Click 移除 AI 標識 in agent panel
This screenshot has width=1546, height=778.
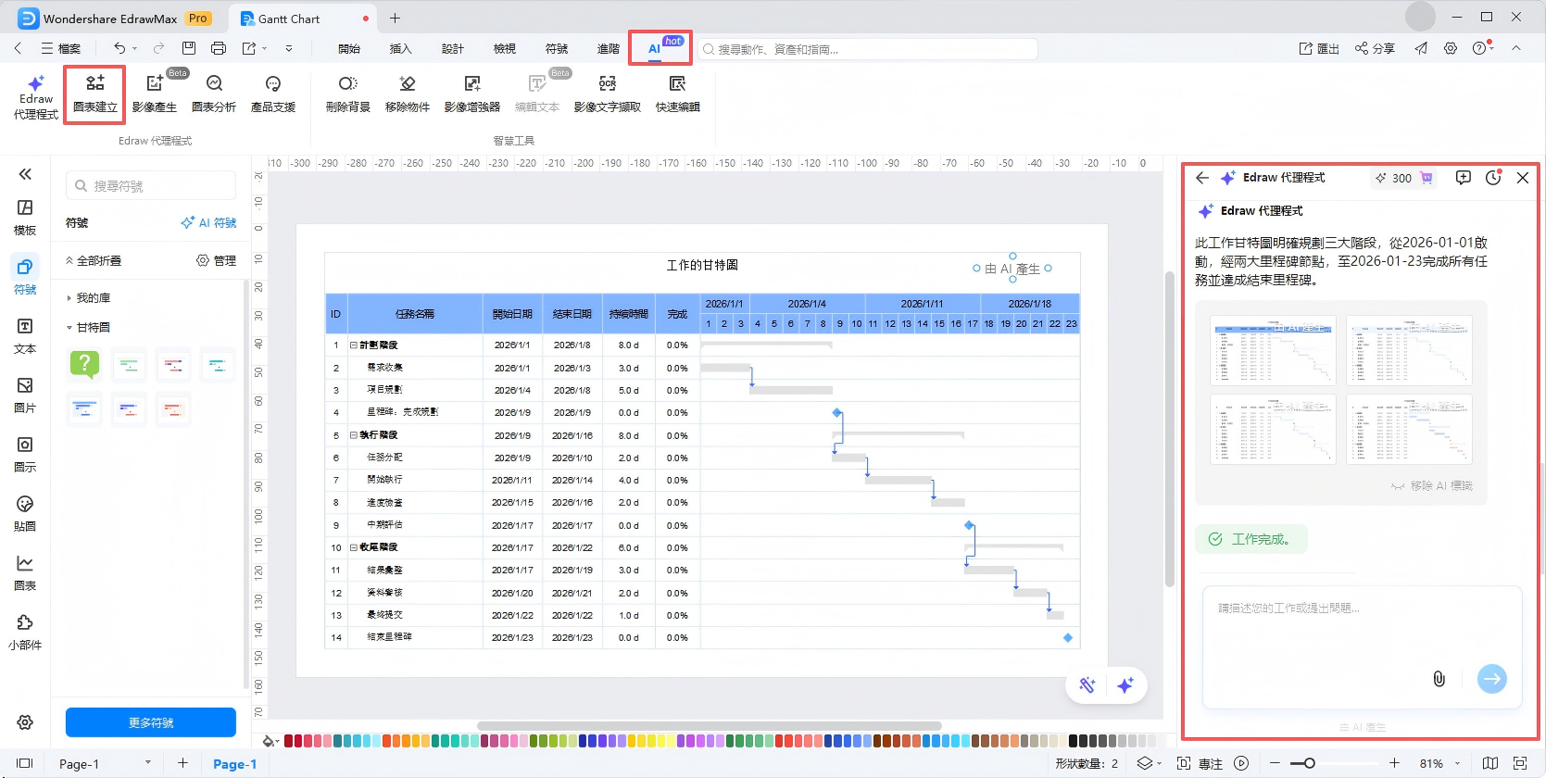pos(1432,485)
